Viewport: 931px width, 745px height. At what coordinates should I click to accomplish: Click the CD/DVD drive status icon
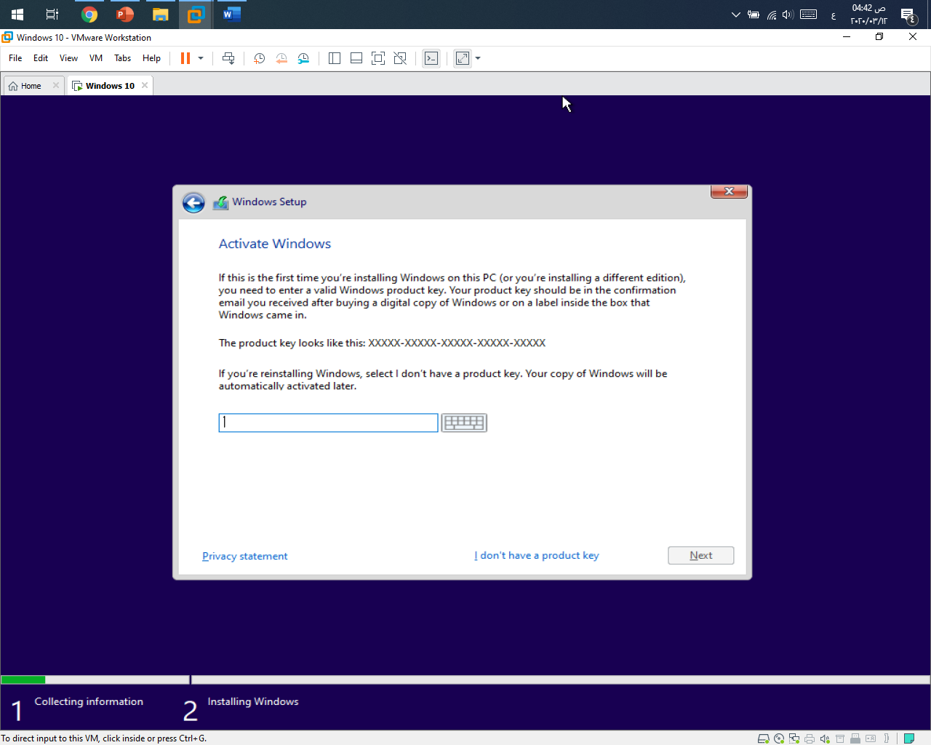tap(779, 738)
